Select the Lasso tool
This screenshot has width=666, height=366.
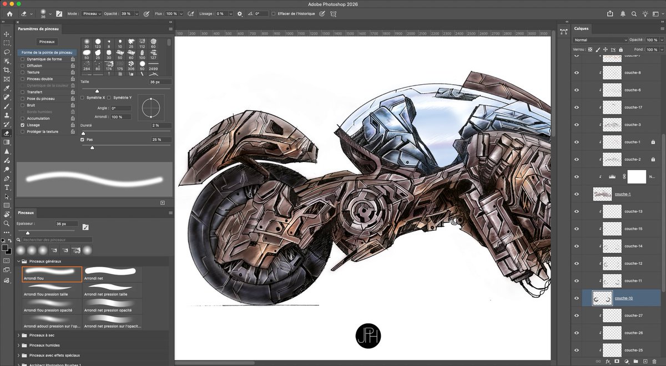click(x=7, y=52)
